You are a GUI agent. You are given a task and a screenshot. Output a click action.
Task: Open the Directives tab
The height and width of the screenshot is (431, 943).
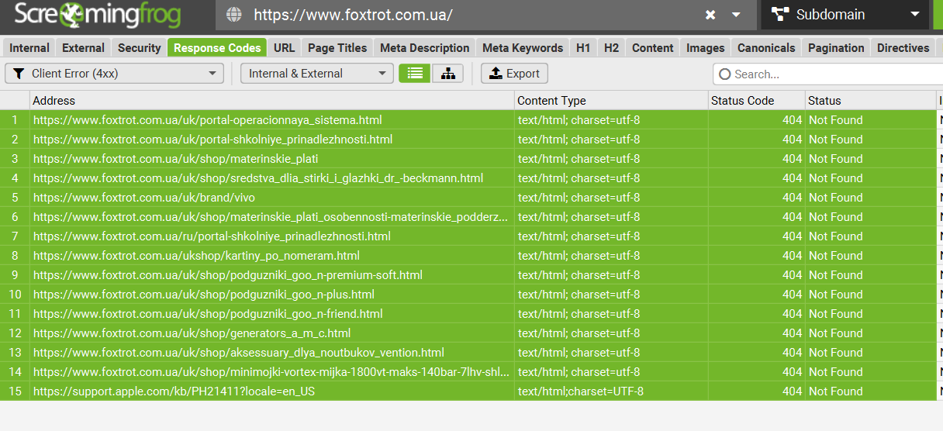903,47
